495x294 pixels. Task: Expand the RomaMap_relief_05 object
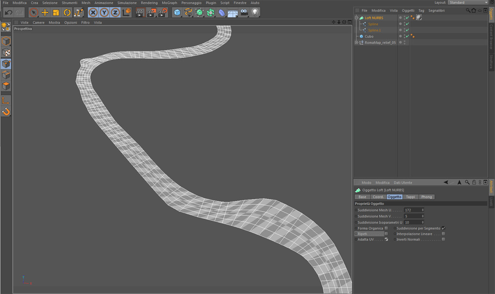pyautogui.click(x=356, y=42)
